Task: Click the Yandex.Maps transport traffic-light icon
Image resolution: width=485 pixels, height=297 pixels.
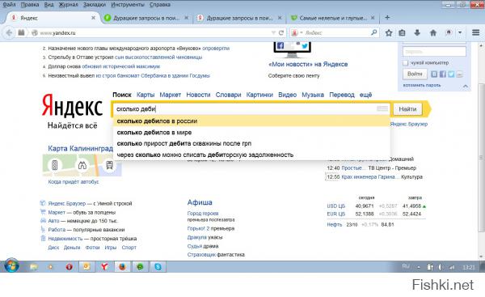Action: pos(54,165)
